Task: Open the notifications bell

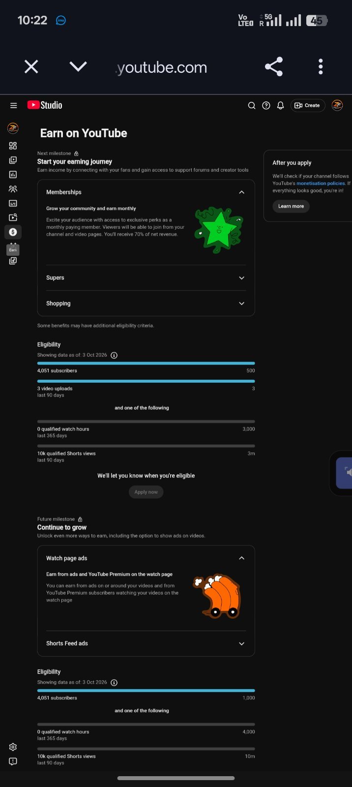Action: coord(281,105)
